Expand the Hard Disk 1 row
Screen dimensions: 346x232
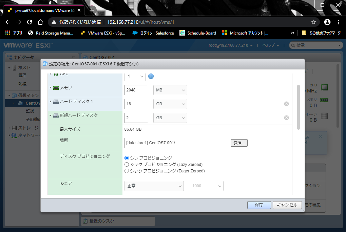pyautogui.click(x=50, y=102)
